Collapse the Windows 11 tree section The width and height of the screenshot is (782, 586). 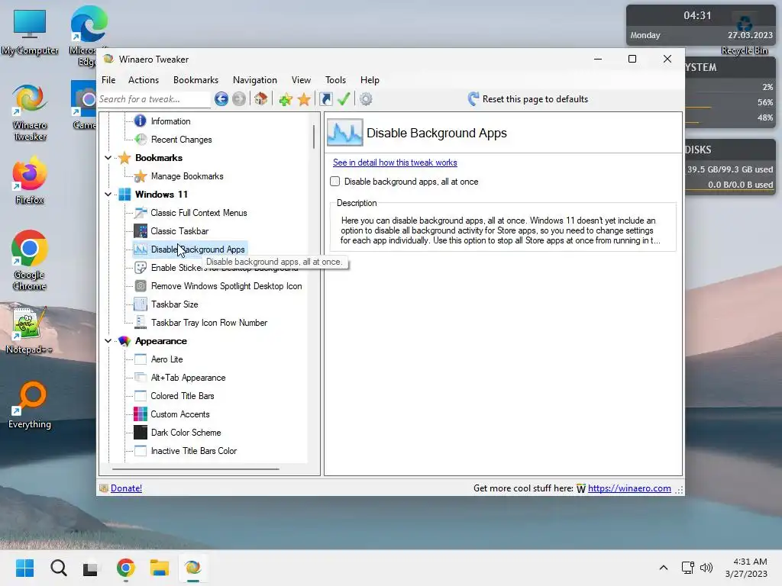pyautogui.click(x=108, y=195)
